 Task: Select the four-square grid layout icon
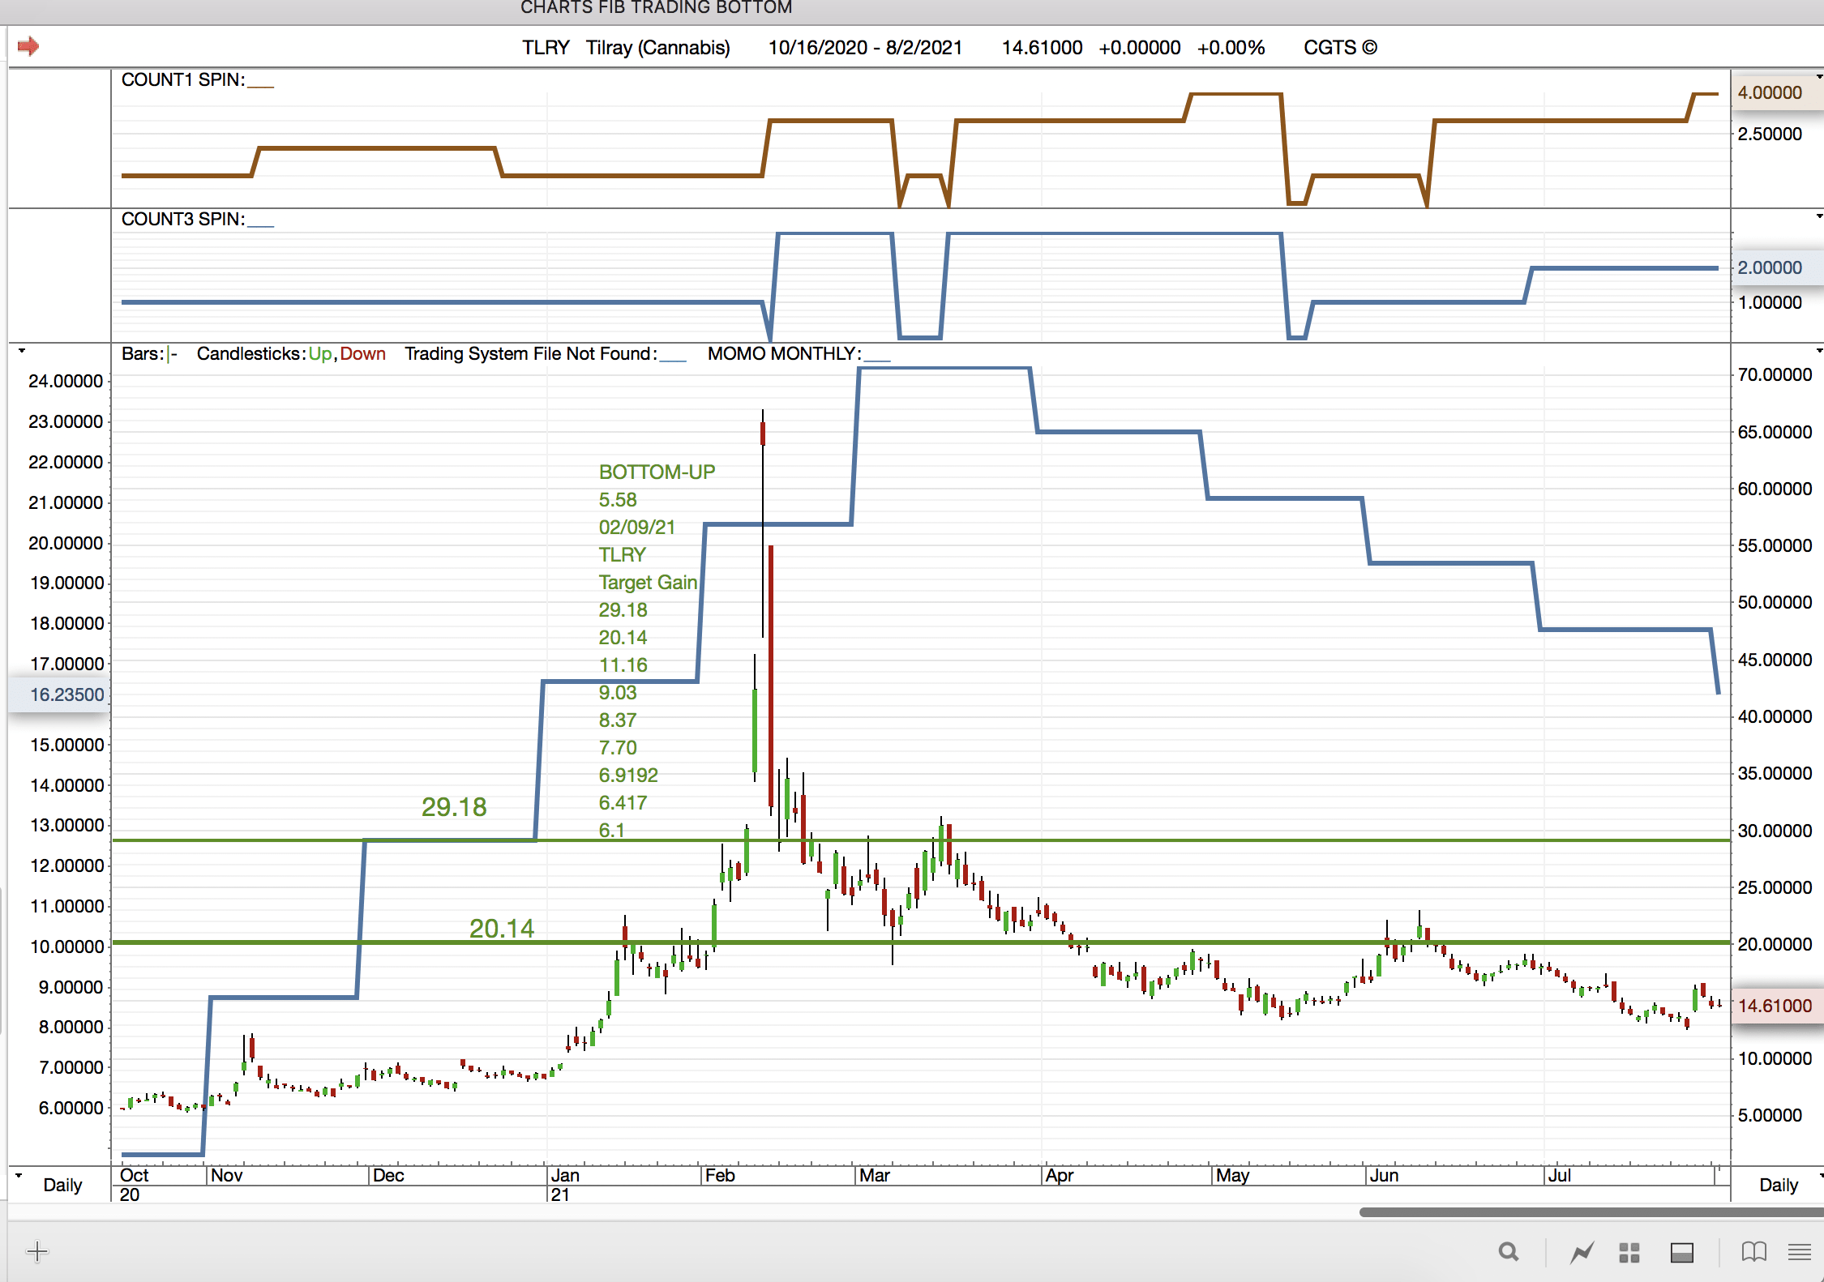(1629, 1253)
